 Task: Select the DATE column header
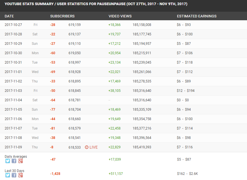9,16
